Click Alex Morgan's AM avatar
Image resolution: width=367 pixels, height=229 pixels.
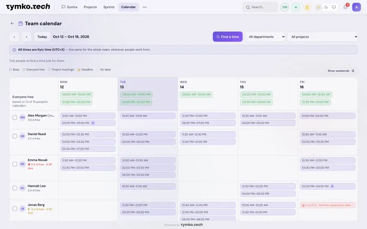click(22, 117)
